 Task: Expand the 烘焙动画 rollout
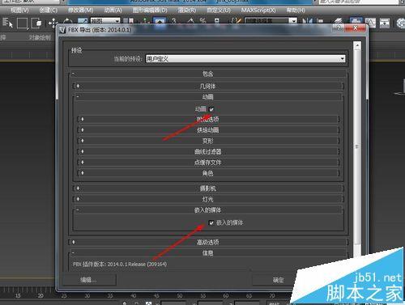click(208, 130)
